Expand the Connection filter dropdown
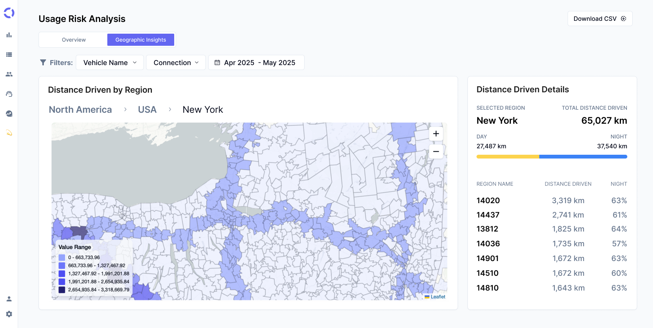This screenshot has width=653, height=328. 176,62
